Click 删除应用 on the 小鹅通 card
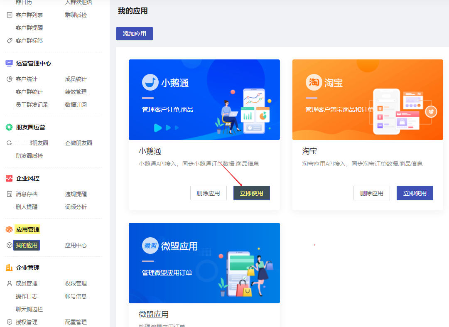 pyautogui.click(x=209, y=193)
